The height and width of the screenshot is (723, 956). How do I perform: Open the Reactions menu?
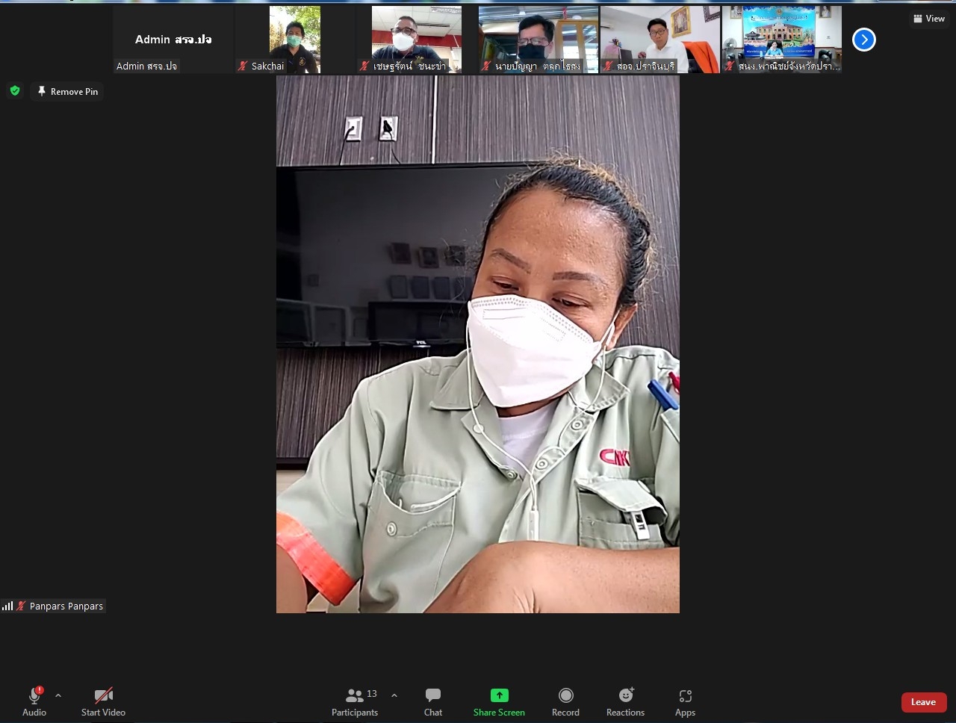[625, 701]
